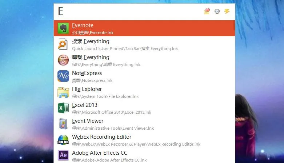Click the Quick Launch TaskBar Everything.lnk path
Viewport: 284px width, 163px height.
tap(125, 49)
